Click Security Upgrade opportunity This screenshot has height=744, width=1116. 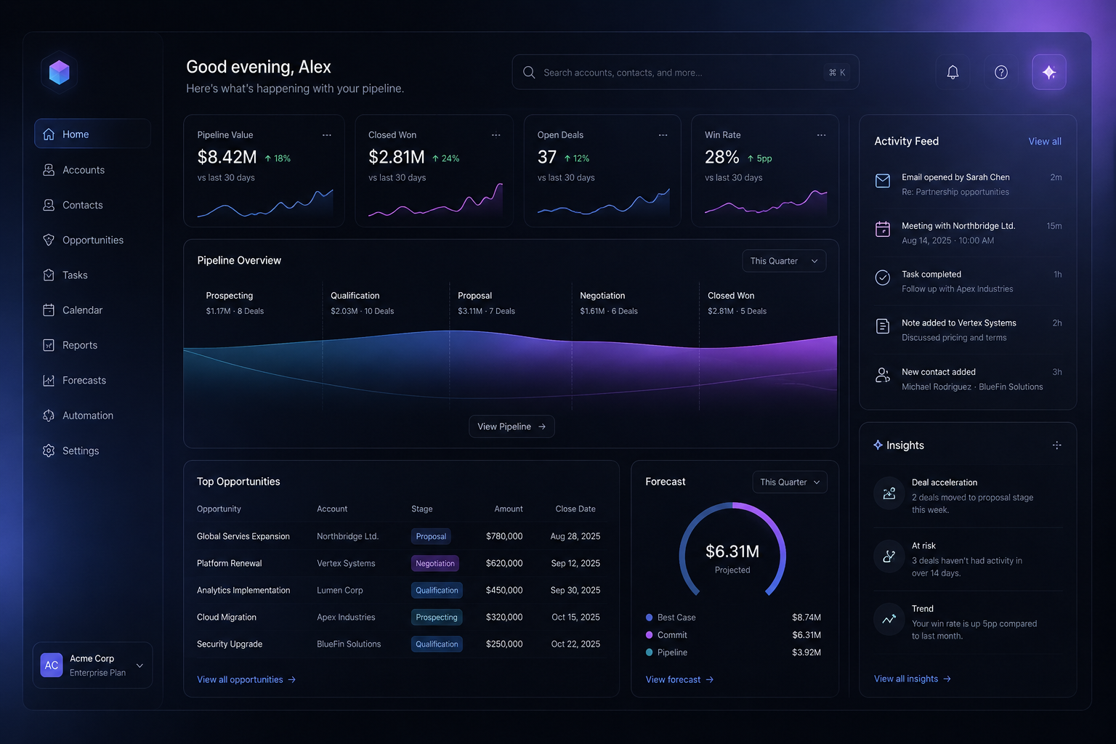coord(230,644)
